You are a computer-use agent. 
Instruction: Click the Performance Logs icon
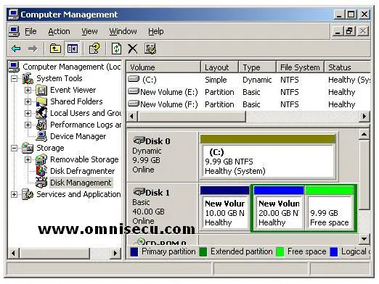point(41,125)
